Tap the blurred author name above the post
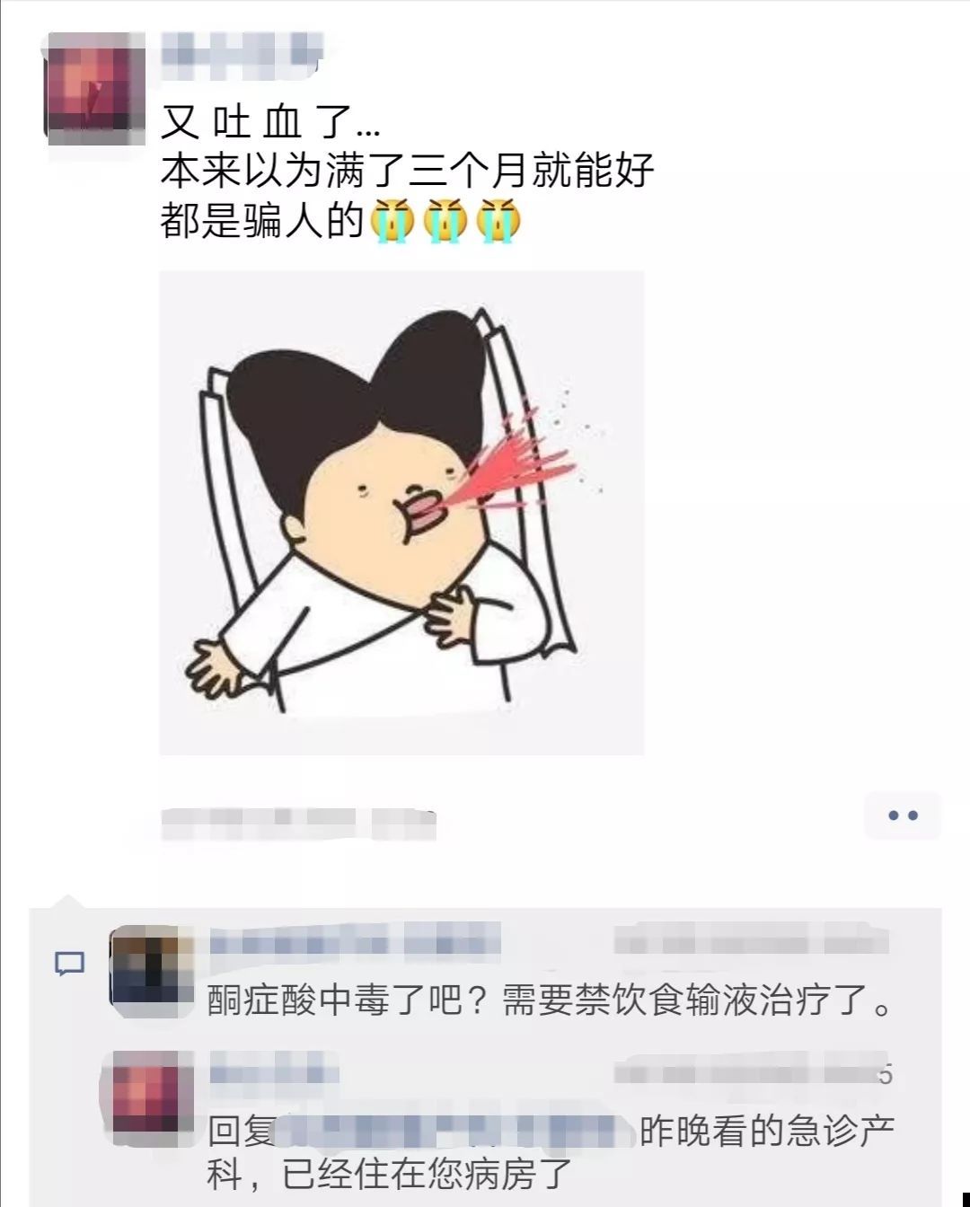 pyautogui.click(x=242, y=51)
